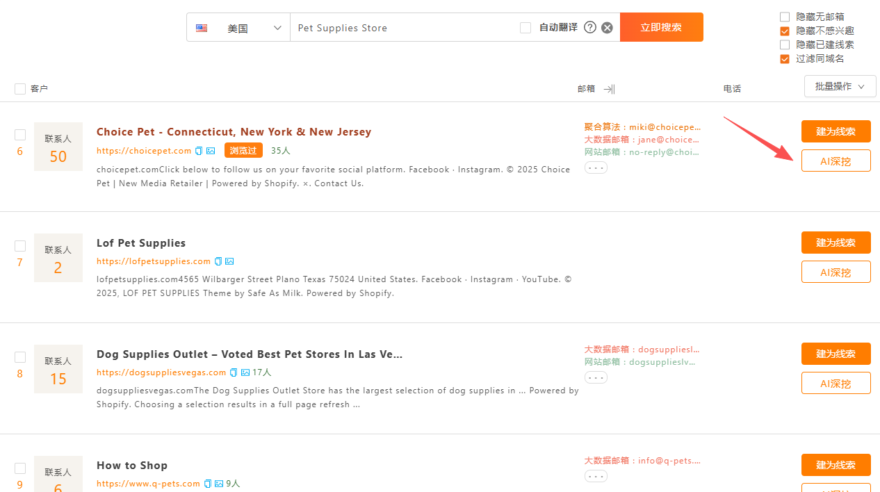Select the checkbox for row 8 Dog Supplies Outlet

20,357
